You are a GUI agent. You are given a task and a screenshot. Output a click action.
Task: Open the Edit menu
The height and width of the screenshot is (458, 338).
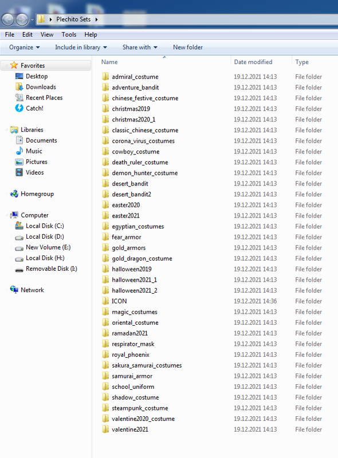click(x=27, y=34)
